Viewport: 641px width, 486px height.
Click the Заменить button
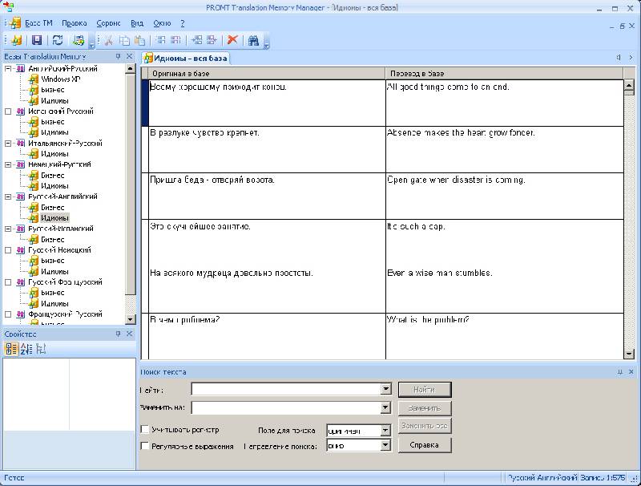click(425, 408)
